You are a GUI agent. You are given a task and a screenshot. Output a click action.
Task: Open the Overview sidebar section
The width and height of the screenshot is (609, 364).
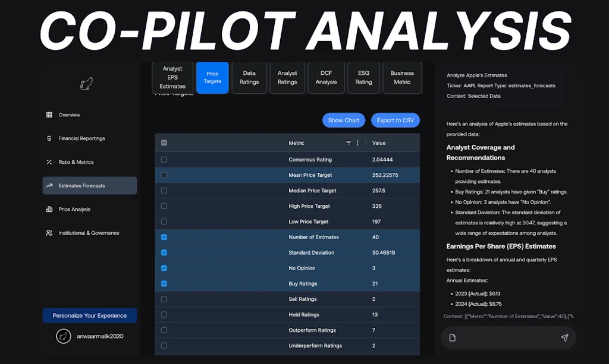pyautogui.click(x=51, y=115)
